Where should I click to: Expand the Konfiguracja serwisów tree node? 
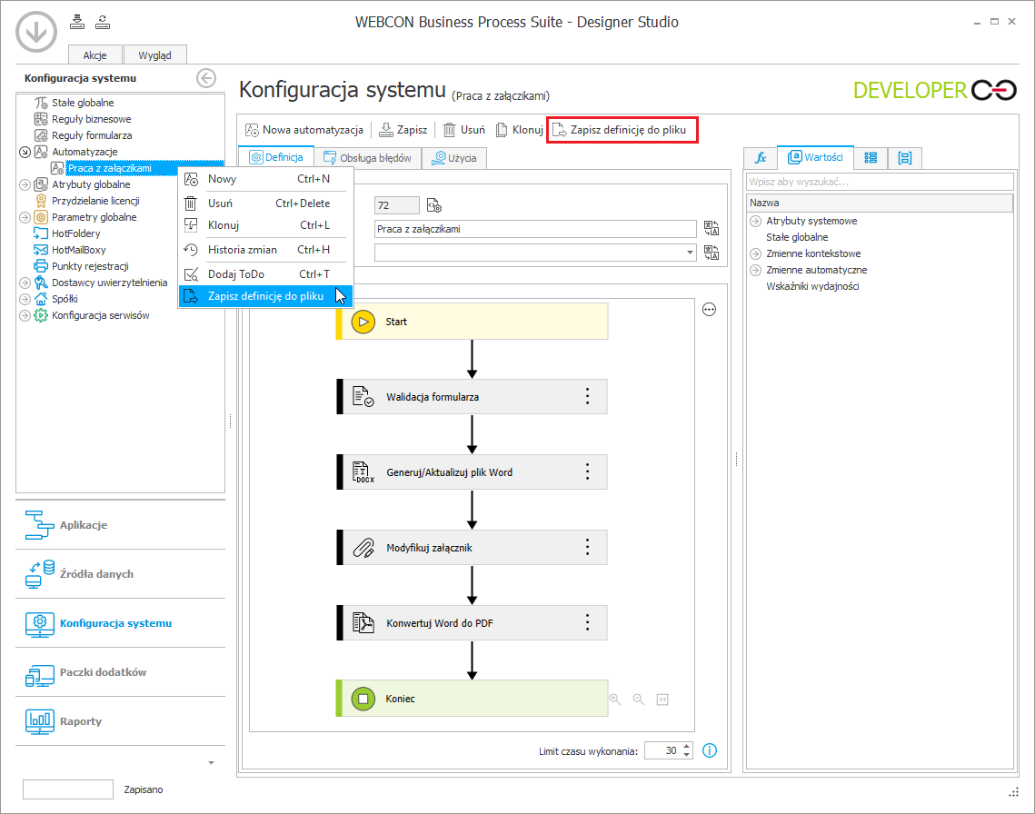25,315
